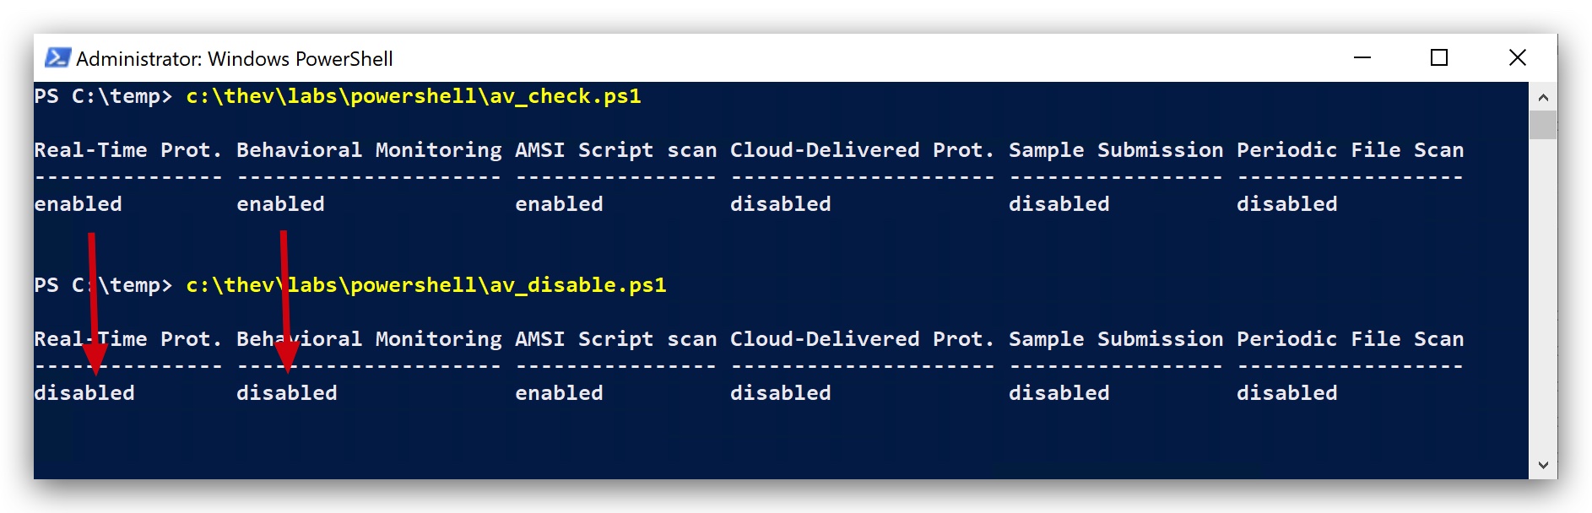Click the scrollbar down arrow
Screen dimensions: 1592x513
[x=1543, y=465]
